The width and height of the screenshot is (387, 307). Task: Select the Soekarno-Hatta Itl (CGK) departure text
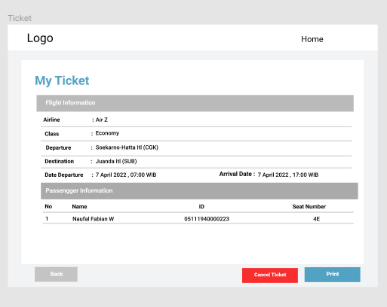pos(127,147)
